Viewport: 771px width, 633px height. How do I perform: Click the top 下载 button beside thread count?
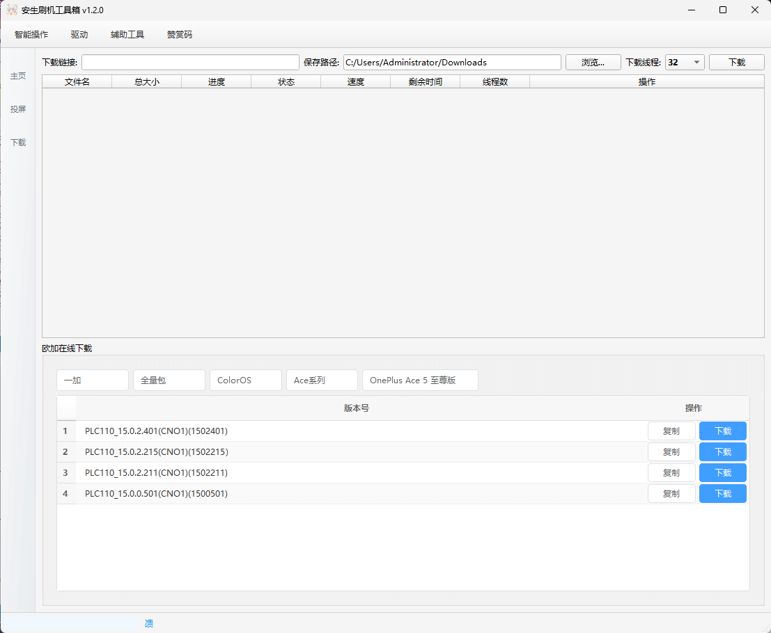pyautogui.click(x=737, y=63)
